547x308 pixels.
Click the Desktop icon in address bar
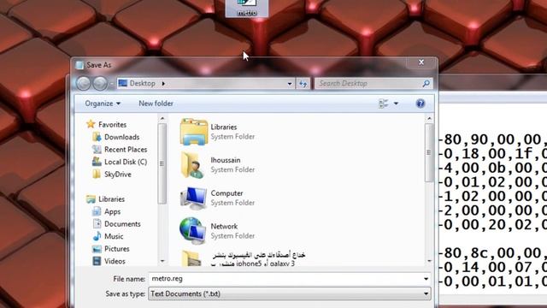[123, 84]
